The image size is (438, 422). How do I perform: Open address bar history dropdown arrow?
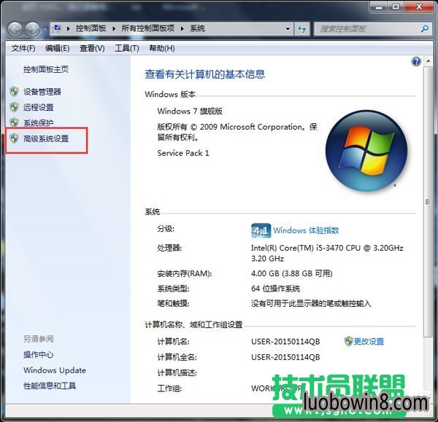coord(288,28)
